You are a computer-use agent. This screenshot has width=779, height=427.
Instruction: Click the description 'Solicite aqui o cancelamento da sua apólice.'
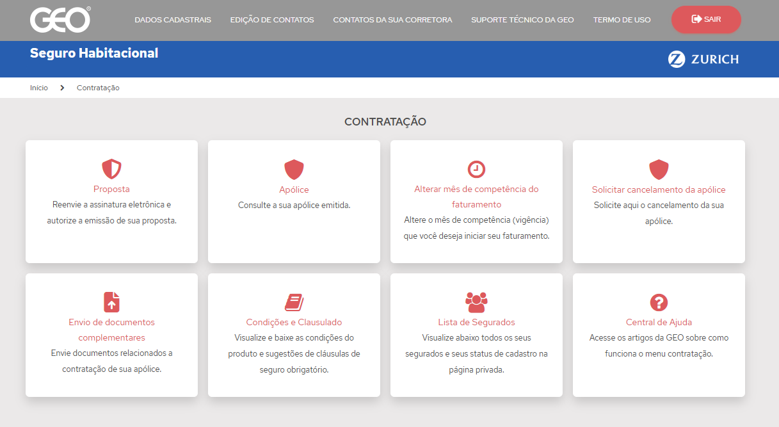coord(659,213)
